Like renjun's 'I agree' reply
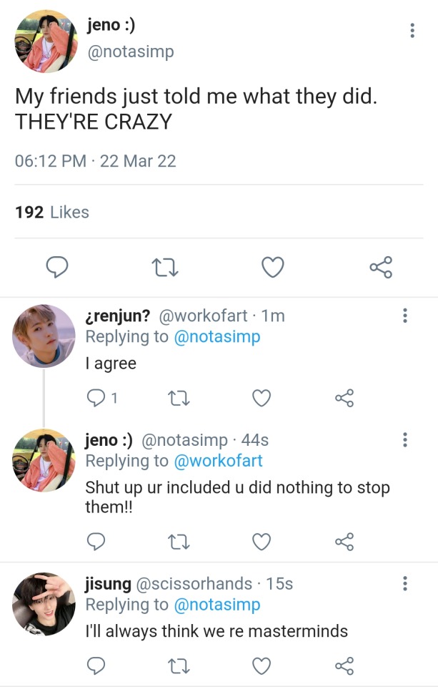Viewport: 438px width, 687px height. [262, 398]
